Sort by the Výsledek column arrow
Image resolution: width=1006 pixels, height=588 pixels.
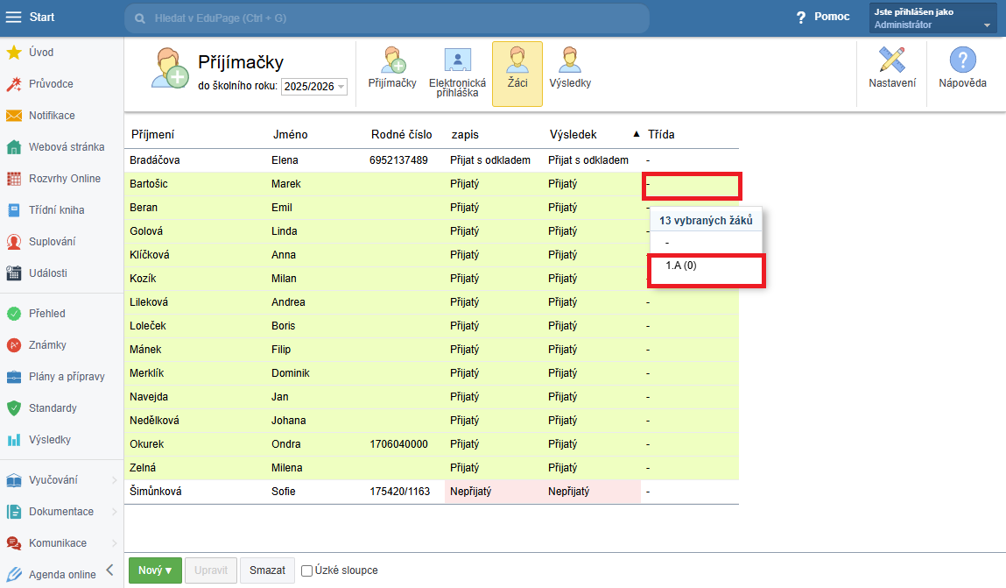point(637,134)
